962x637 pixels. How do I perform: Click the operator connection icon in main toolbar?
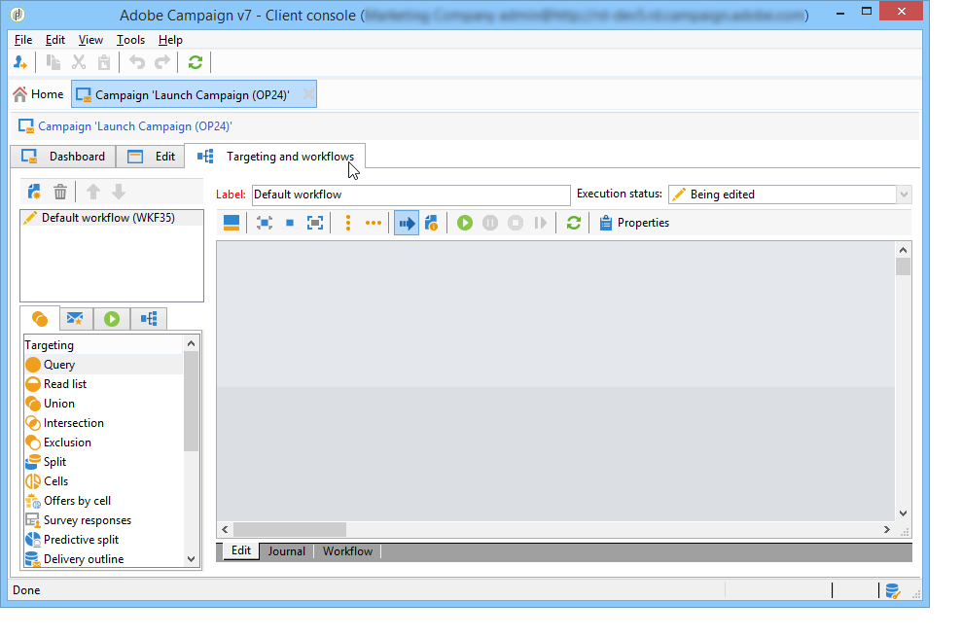click(x=20, y=62)
